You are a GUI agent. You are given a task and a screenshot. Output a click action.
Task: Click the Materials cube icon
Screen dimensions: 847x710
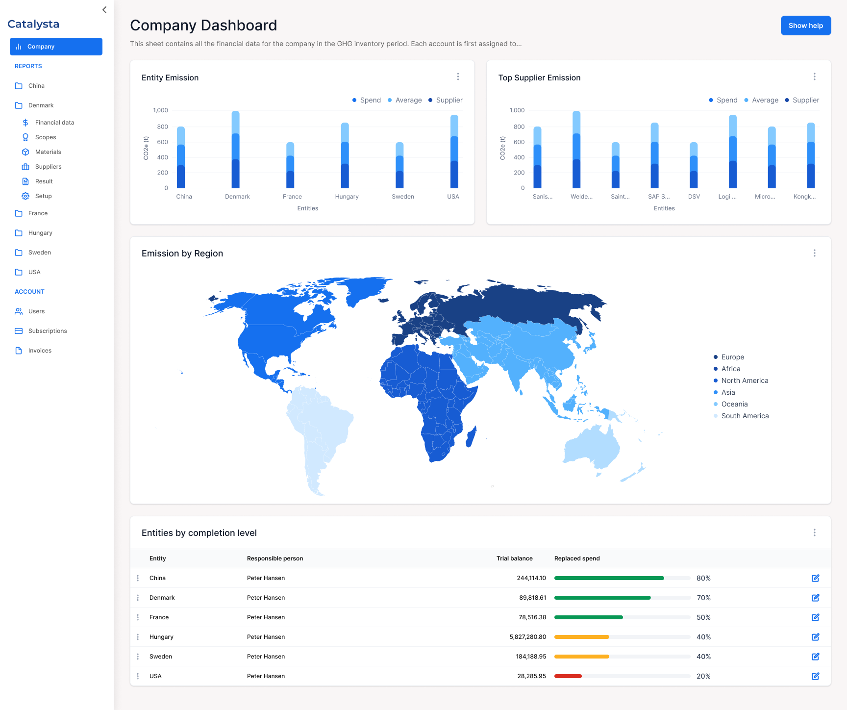(25, 152)
